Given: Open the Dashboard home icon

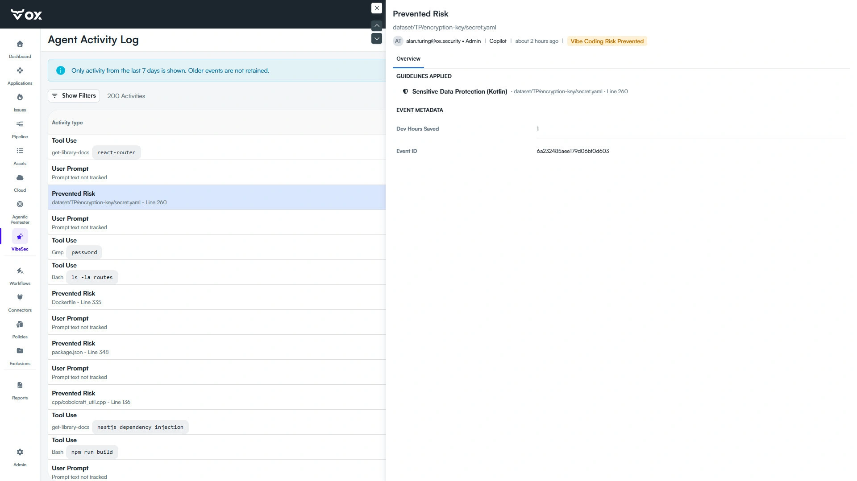Looking at the screenshot, I should pyautogui.click(x=20, y=44).
